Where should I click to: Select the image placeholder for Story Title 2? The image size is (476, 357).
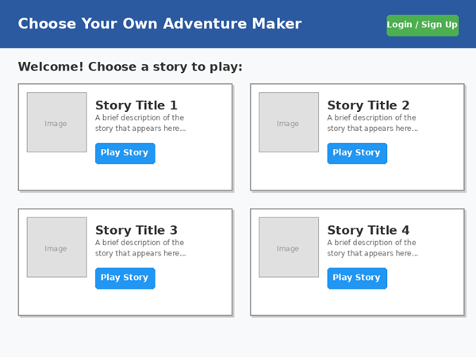coord(288,122)
